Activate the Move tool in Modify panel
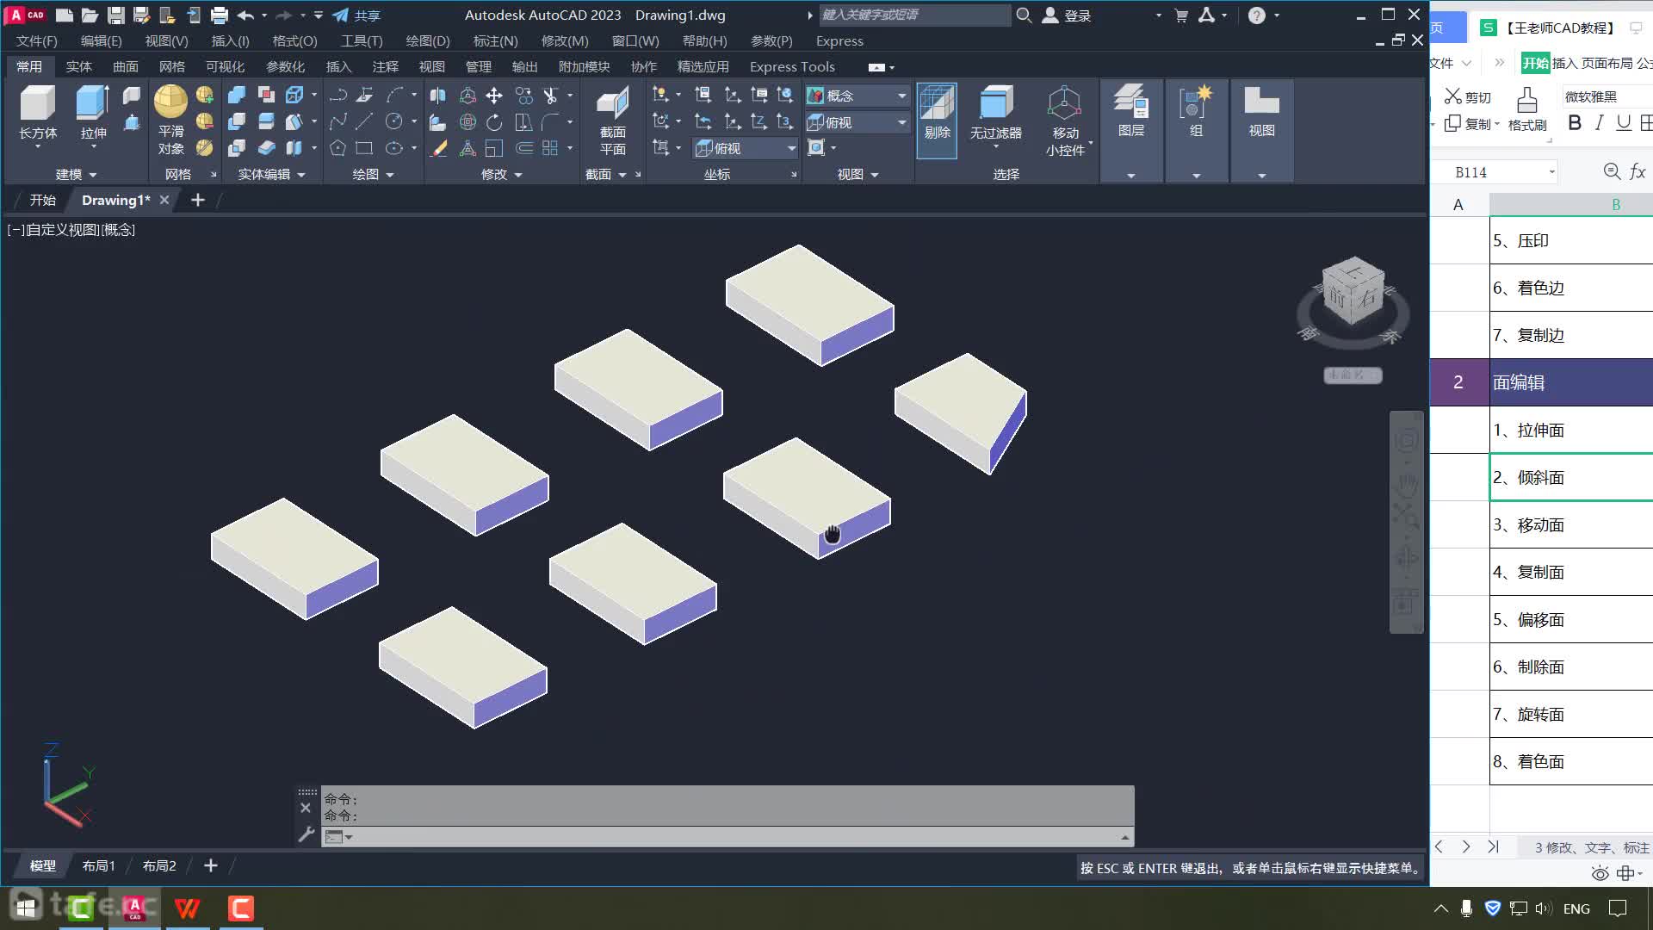 pyautogui.click(x=494, y=96)
